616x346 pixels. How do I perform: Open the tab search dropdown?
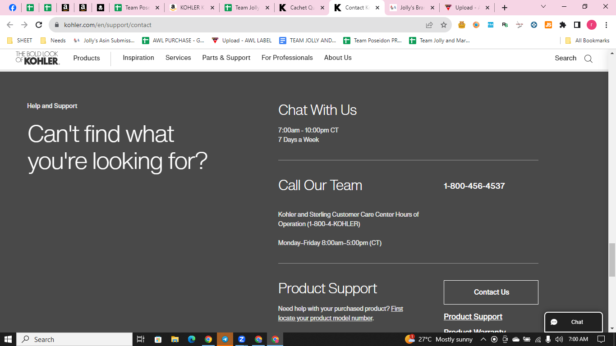(x=543, y=7)
